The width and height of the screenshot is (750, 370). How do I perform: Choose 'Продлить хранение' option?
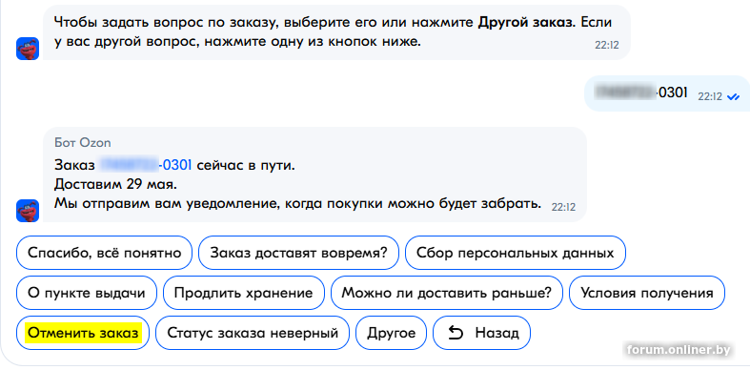tap(243, 293)
